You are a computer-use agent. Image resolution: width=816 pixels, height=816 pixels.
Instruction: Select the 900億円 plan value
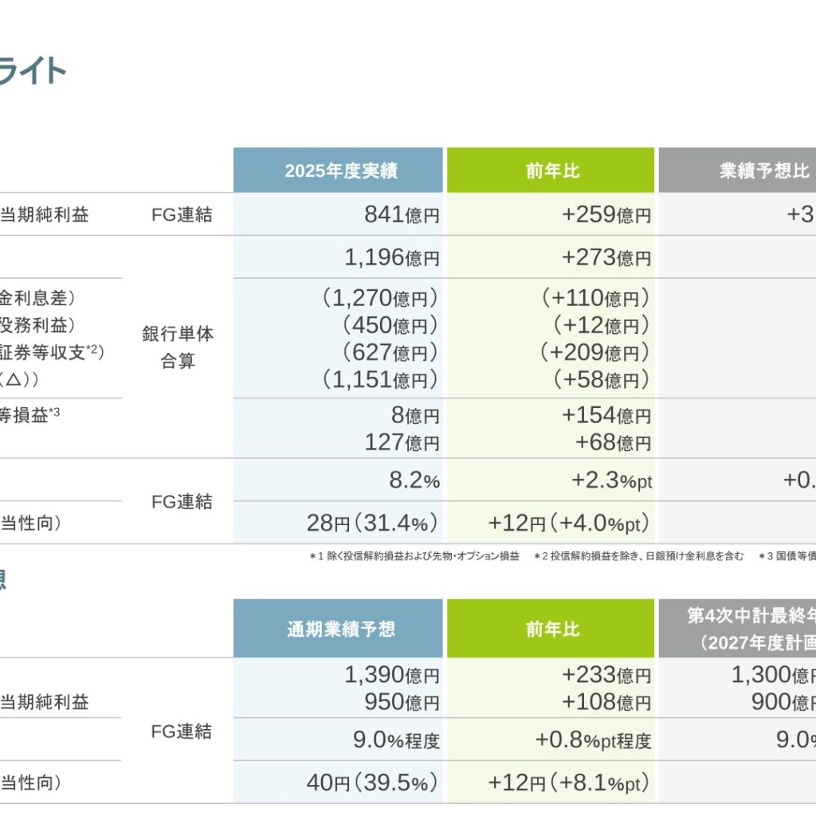pos(783,702)
